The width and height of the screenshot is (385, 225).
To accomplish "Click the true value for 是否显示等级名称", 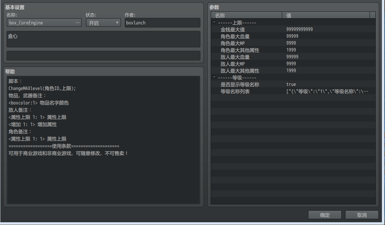I will [x=291, y=85].
